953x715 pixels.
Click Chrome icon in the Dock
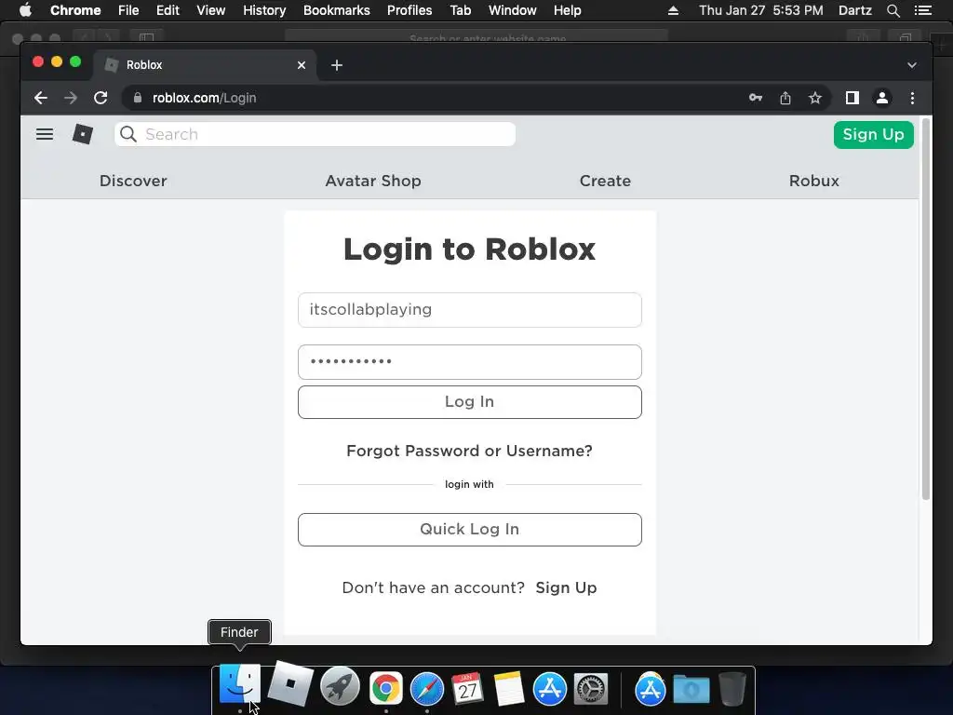click(x=386, y=688)
